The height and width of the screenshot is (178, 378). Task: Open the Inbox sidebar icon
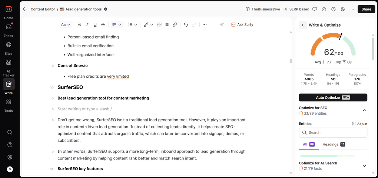pos(9,27)
